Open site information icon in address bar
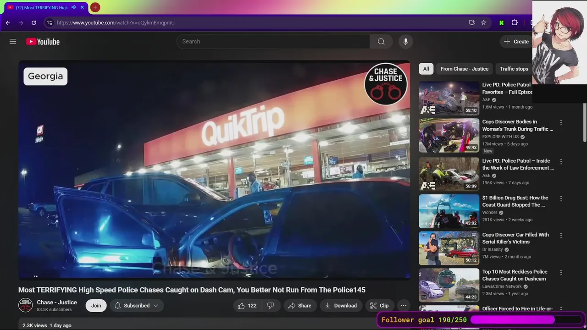This screenshot has height=330, width=587. 50,22
